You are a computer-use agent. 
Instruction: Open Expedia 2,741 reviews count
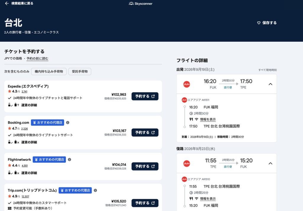pos(24,91)
